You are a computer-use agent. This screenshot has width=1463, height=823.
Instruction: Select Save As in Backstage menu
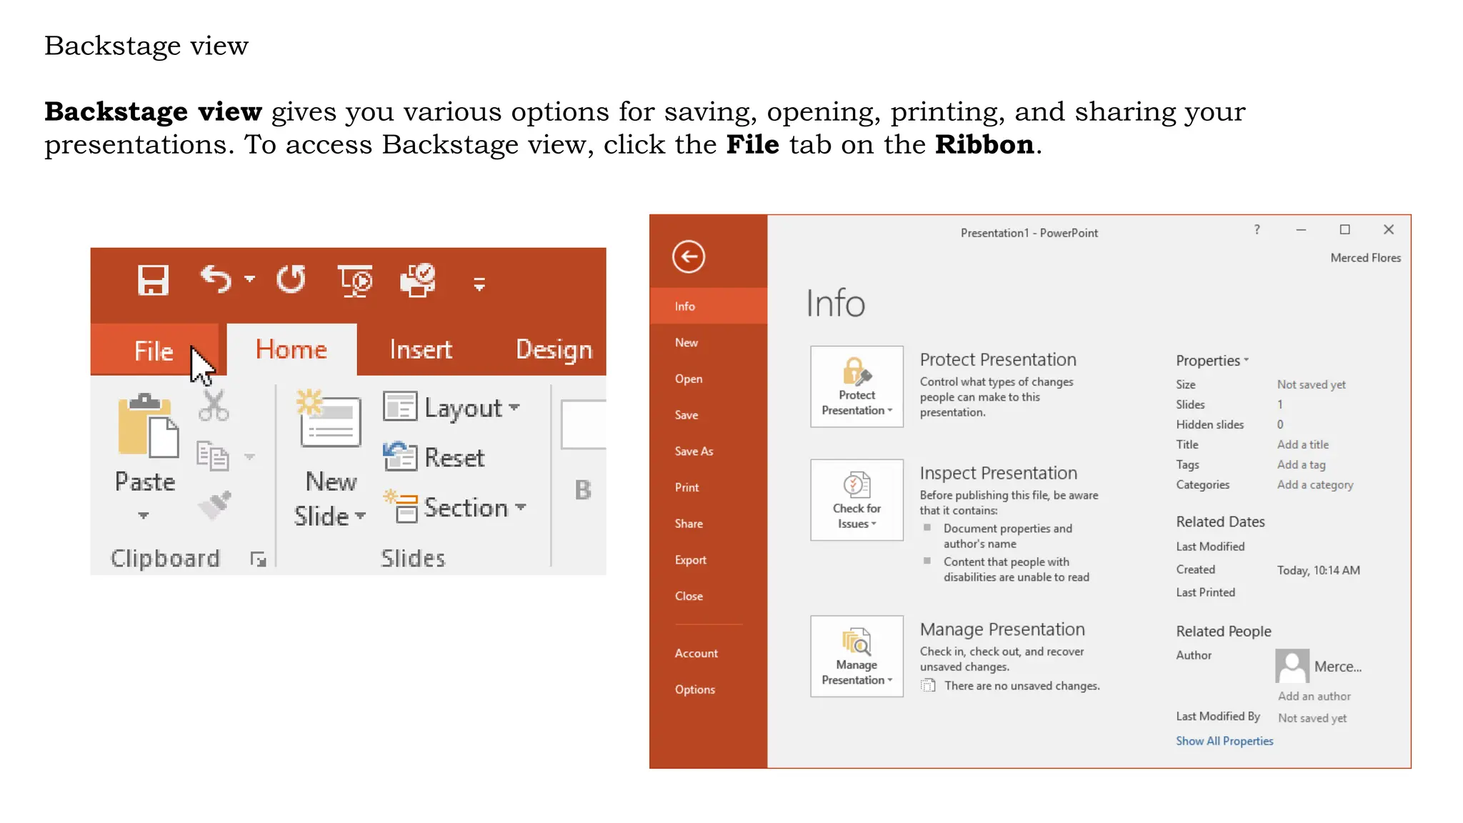pos(694,452)
